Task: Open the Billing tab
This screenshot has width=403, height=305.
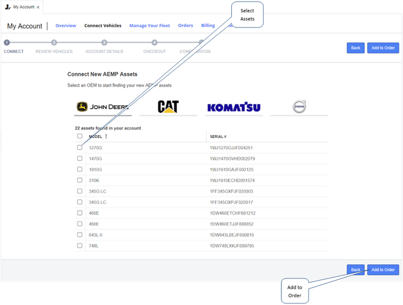Action: pyautogui.click(x=208, y=26)
